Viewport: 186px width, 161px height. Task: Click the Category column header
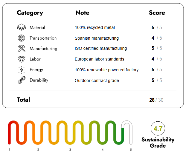point(30,13)
